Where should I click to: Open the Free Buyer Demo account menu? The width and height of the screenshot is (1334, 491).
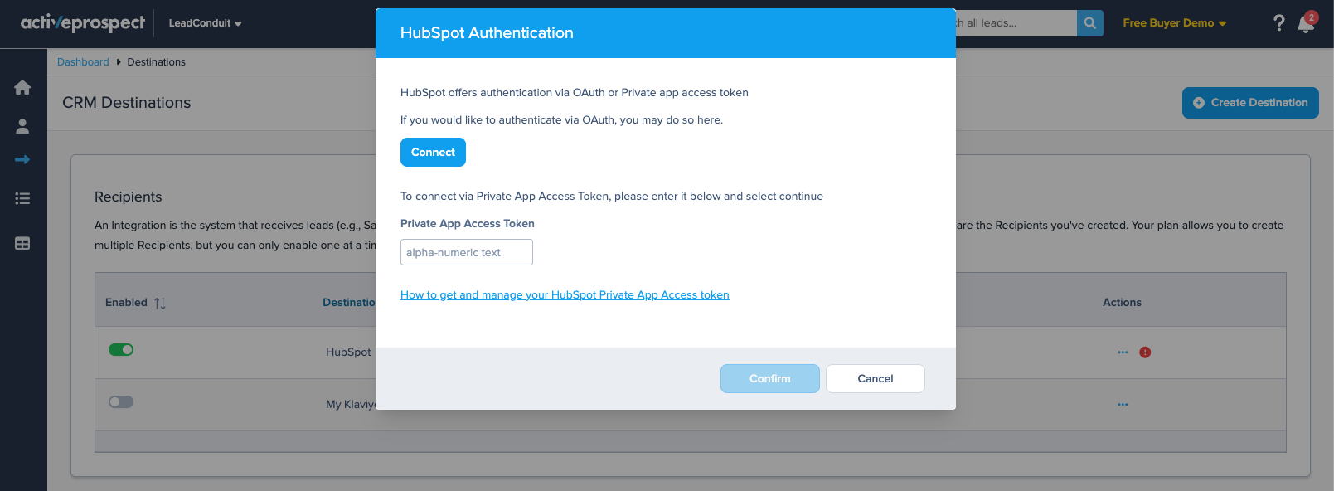point(1174,23)
